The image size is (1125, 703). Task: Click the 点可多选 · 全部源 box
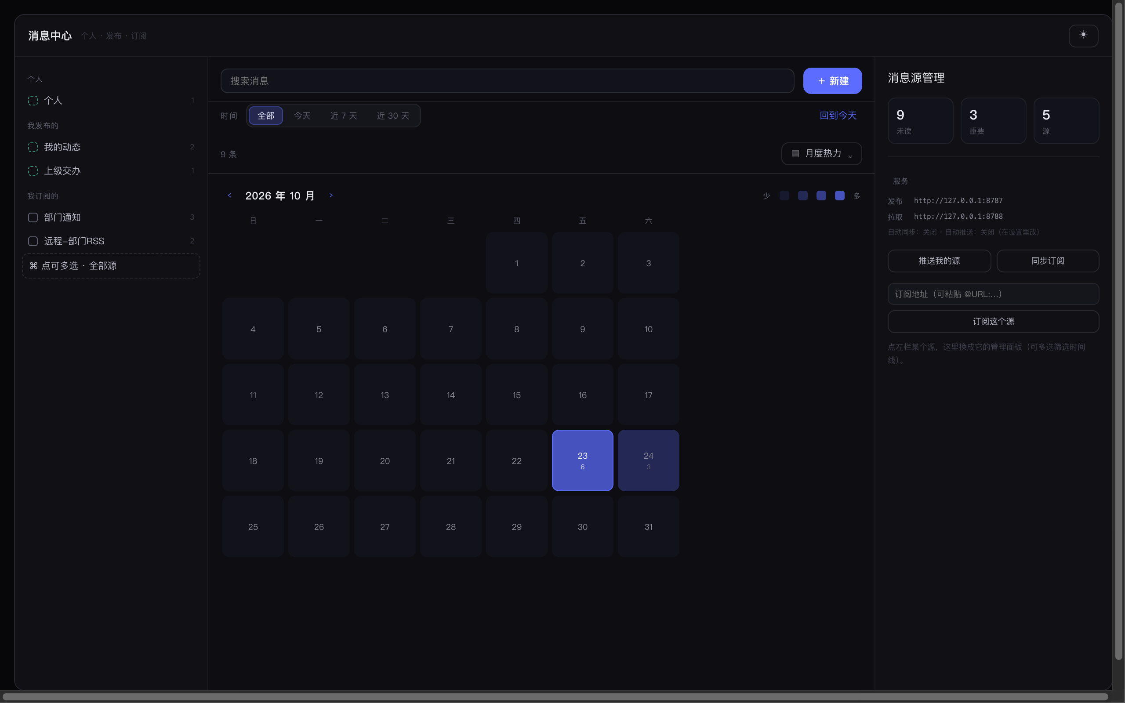coord(111,266)
